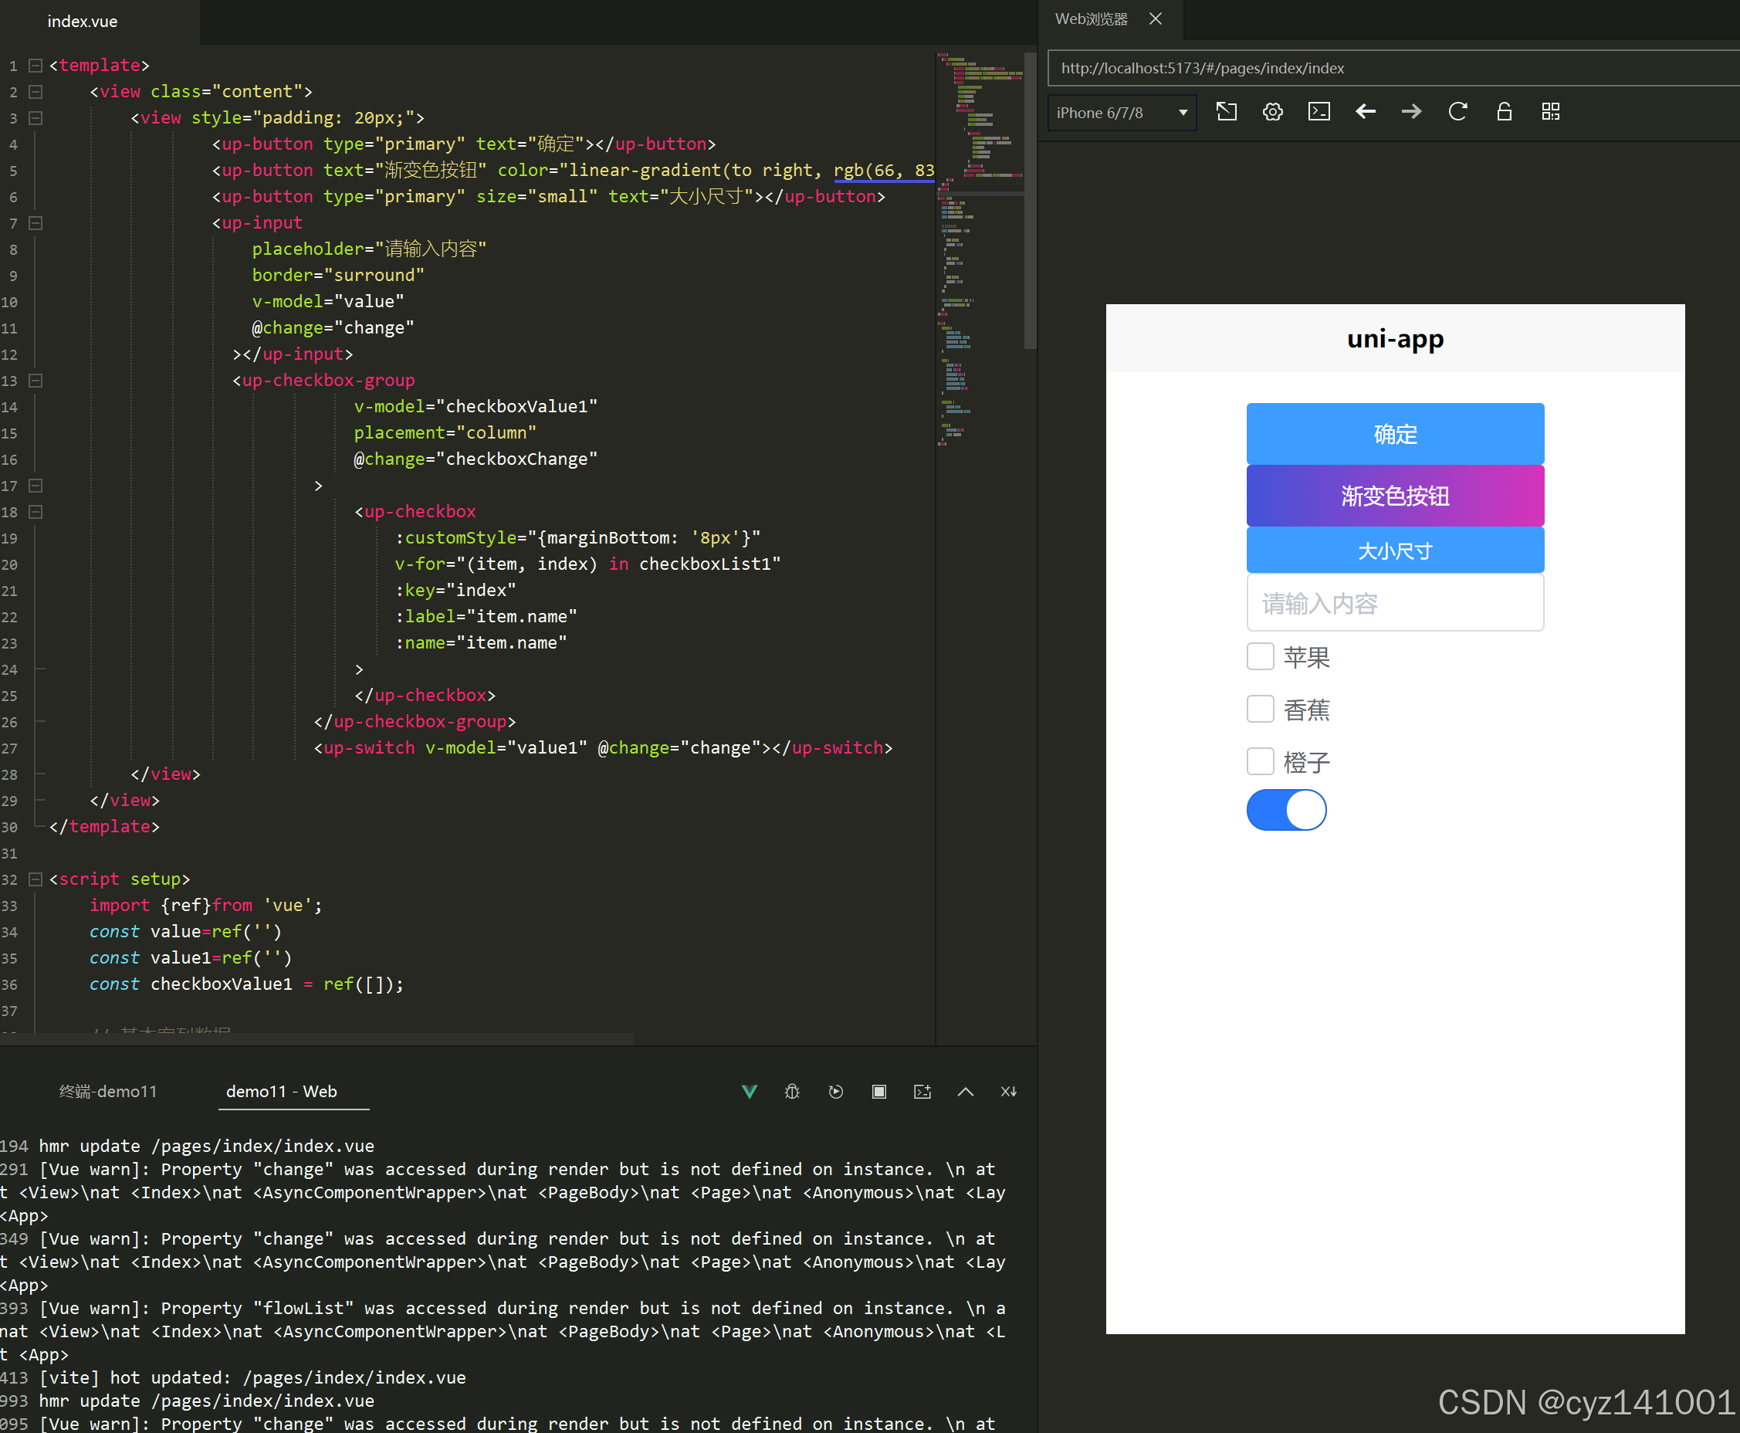Collapse the template block at line 1
This screenshot has width=1740, height=1433.
click(x=35, y=64)
